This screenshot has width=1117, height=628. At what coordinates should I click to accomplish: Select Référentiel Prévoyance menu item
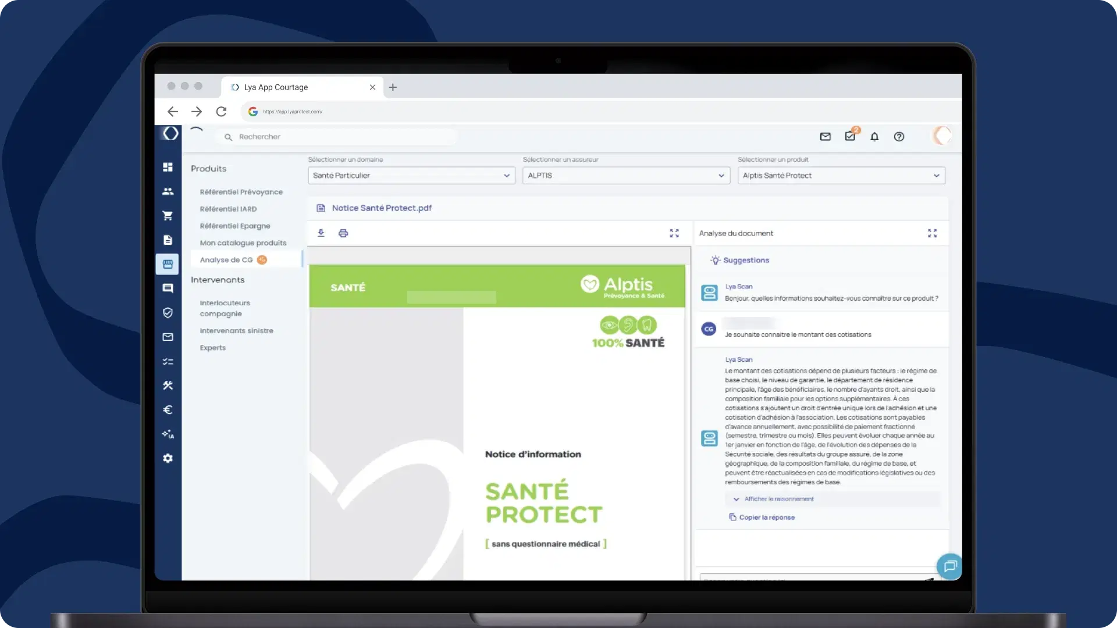click(x=241, y=192)
